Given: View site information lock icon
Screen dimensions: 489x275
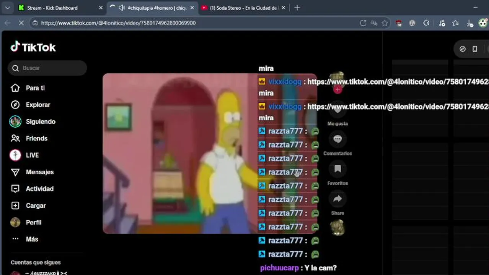Looking at the screenshot, I should tap(35, 23).
